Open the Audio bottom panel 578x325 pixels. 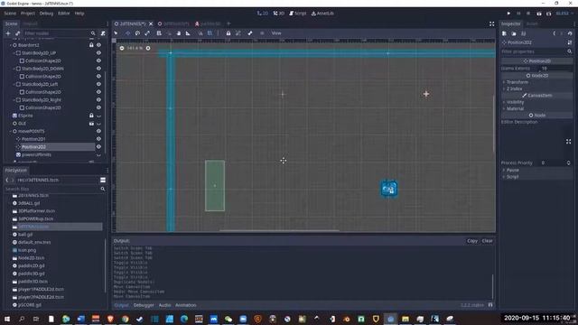pos(164,305)
